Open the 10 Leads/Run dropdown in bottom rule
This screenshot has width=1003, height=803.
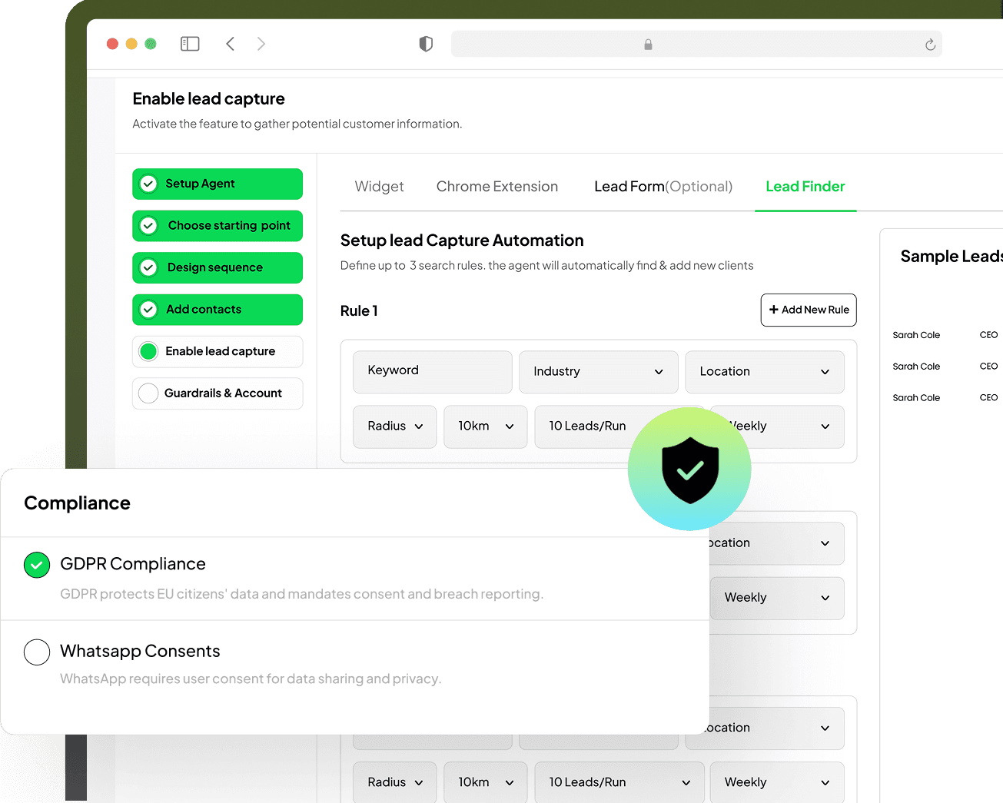pyautogui.click(x=619, y=782)
